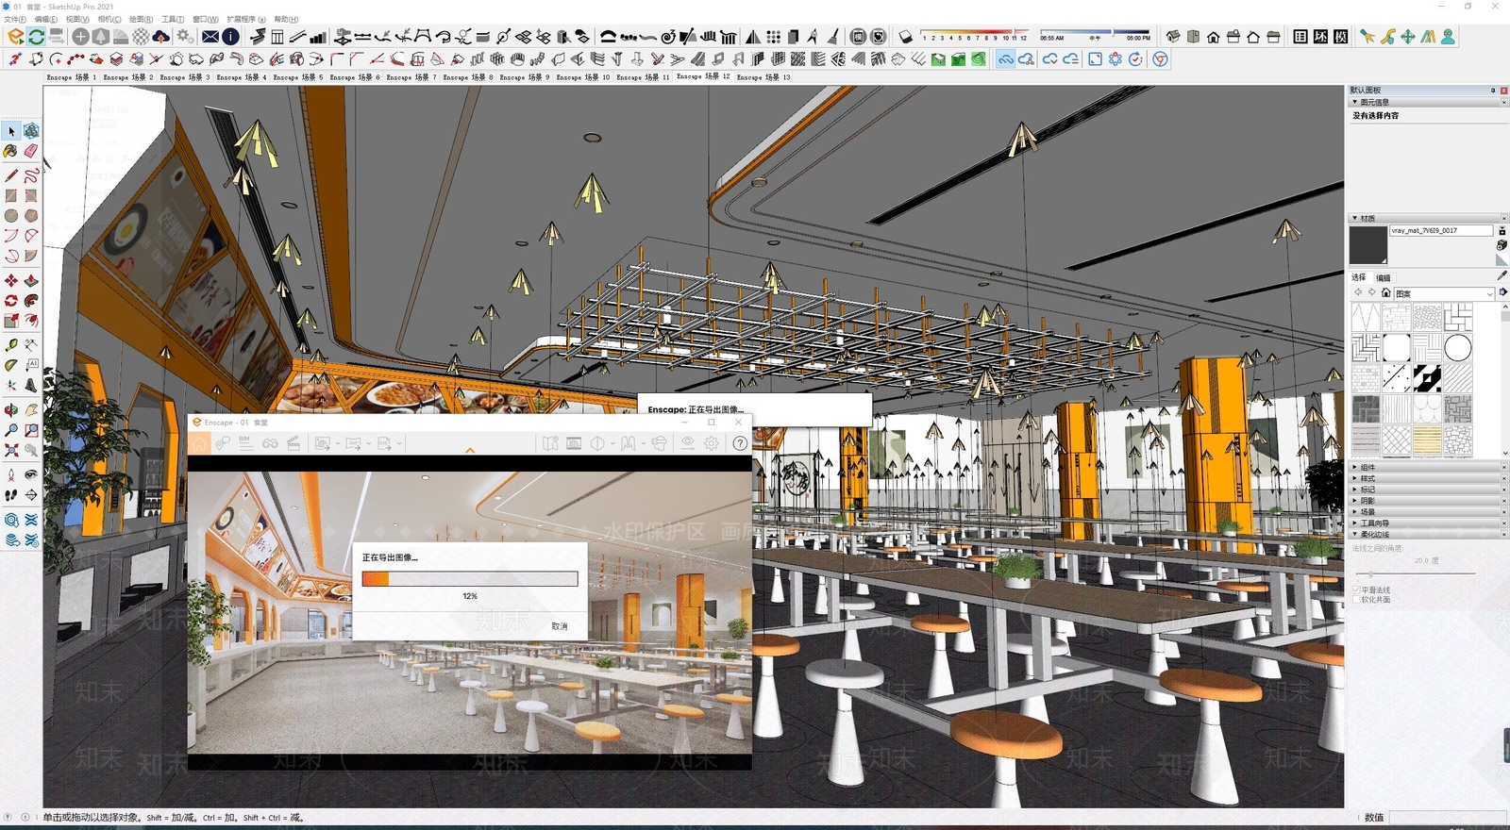Image resolution: width=1510 pixels, height=830 pixels.
Task: Collapse the 柔化边线 panel
Action: click(x=1428, y=534)
